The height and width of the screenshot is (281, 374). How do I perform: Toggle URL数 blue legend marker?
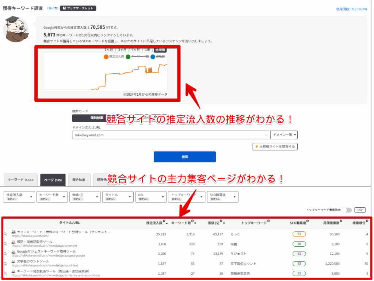[x=153, y=57]
